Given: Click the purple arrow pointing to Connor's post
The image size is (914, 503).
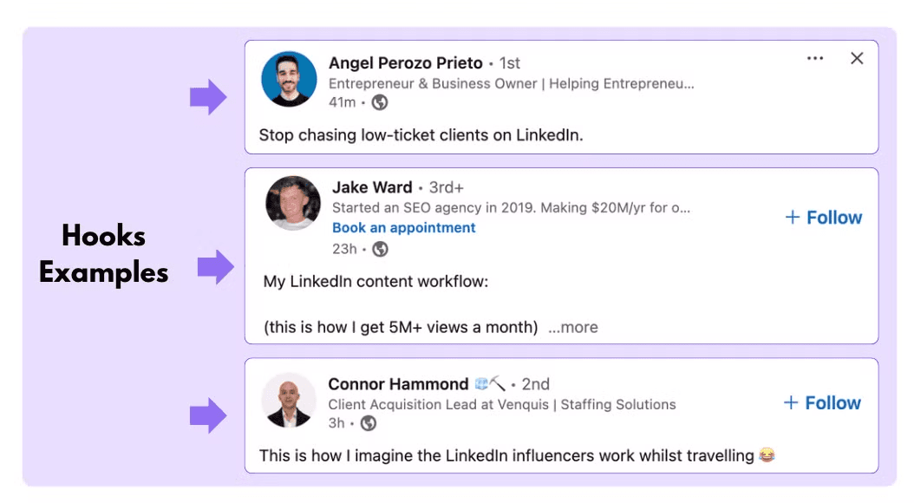Looking at the screenshot, I should (208, 415).
